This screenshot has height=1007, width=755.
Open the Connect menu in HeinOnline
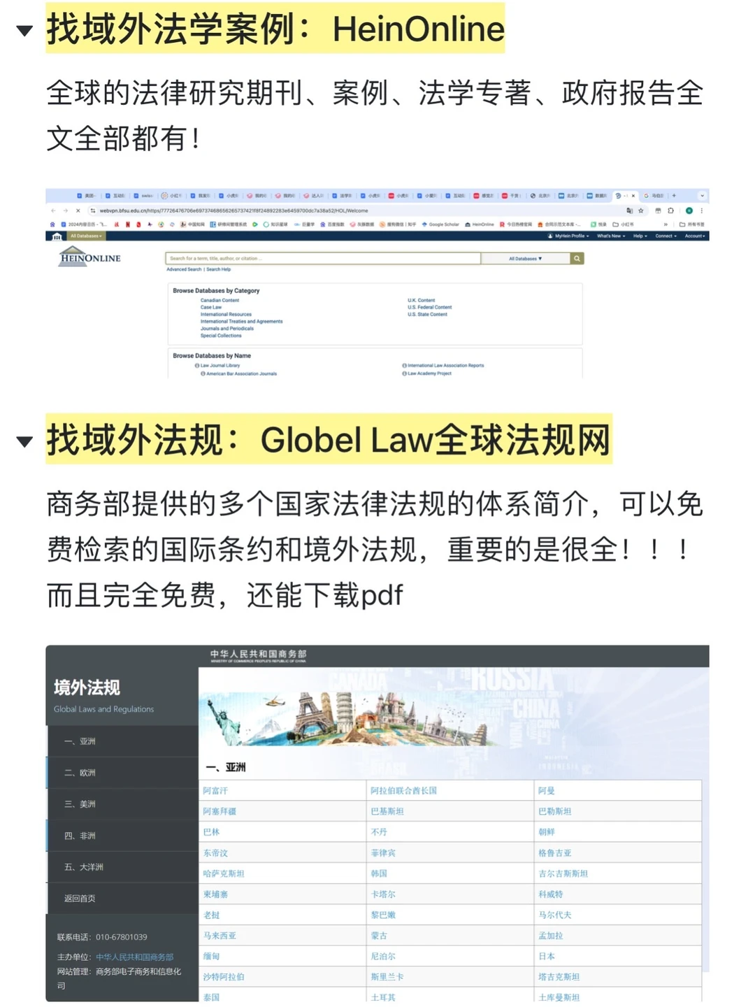point(666,236)
